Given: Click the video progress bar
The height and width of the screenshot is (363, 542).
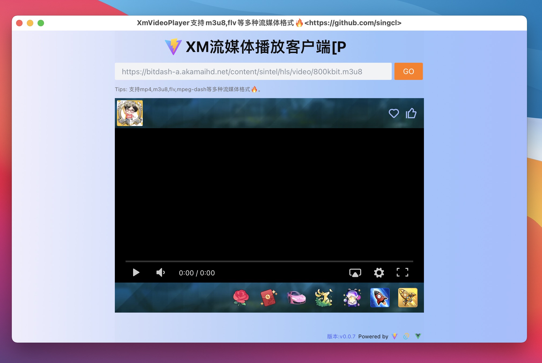Looking at the screenshot, I should point(269,260).
